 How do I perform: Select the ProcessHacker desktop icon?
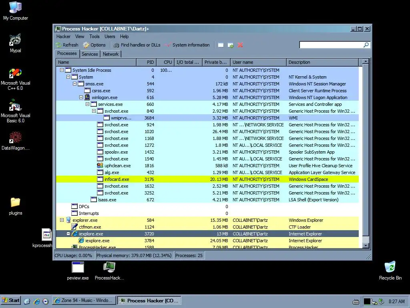[x=109, y=271]
